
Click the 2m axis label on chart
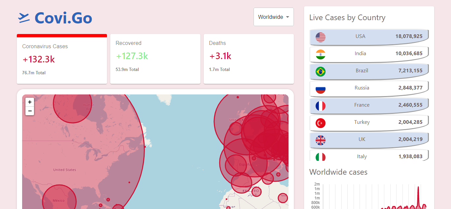(317, 184)
